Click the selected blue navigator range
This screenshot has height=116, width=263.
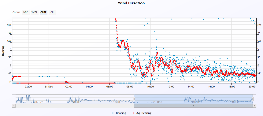(x=193, y=99)
